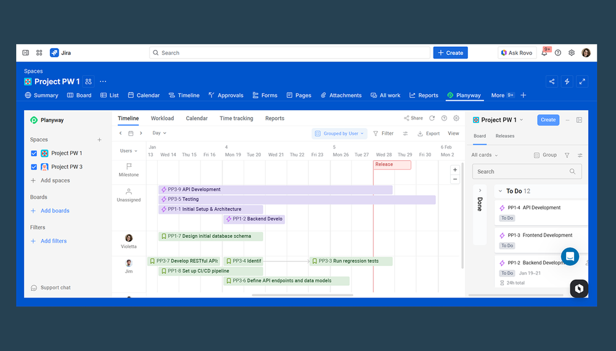Switch to the Workload tab
The width and height of the screenshot is (616, 351).
(x=162, y=118)
